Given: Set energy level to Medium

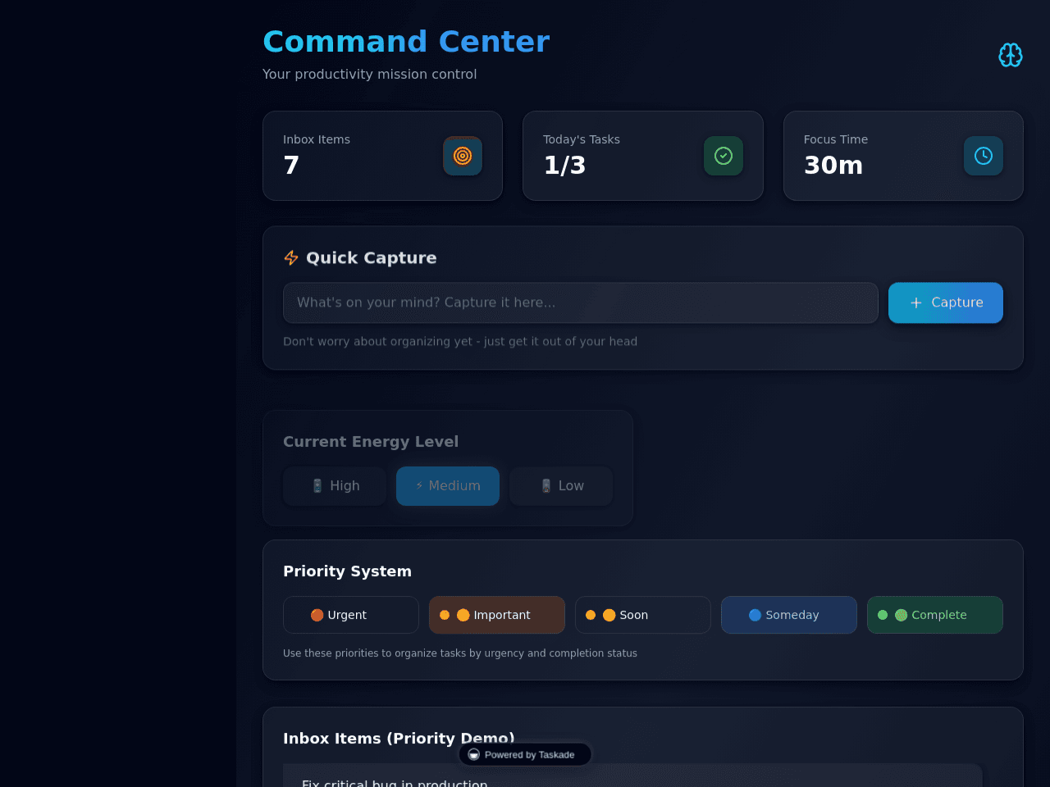Looking at the screenshot, I should (448, 486).
